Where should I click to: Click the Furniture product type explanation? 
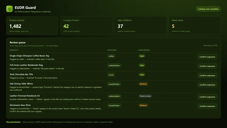pos(56,88)
